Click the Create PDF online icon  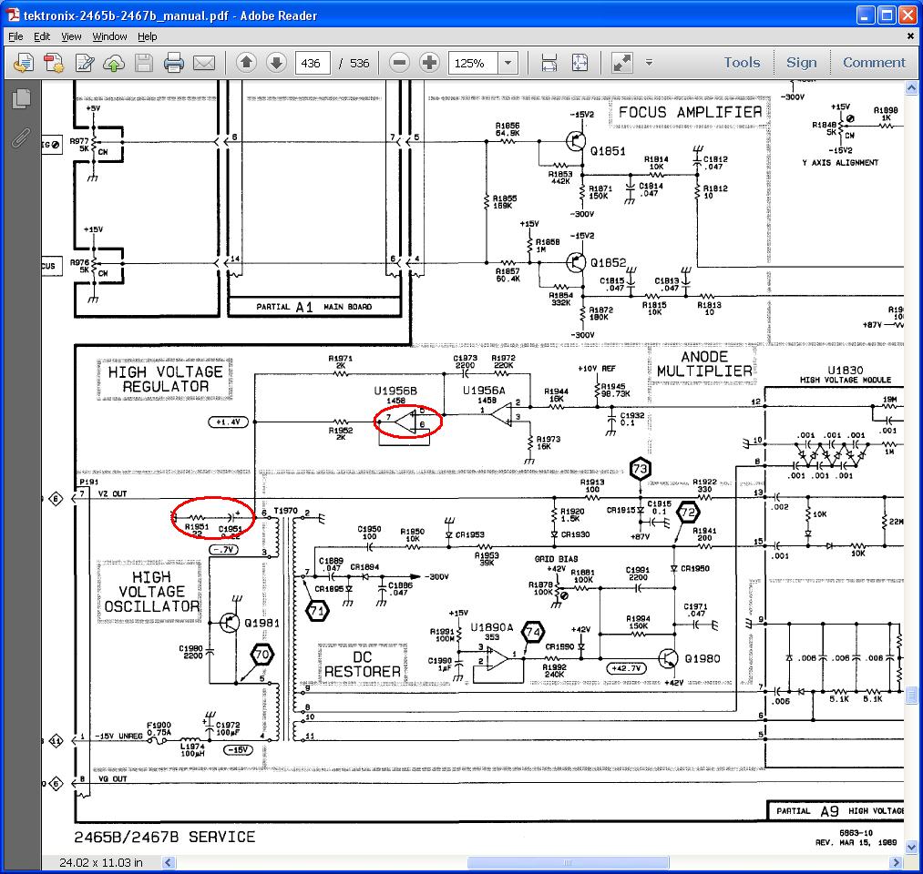(x=54, y=62)
